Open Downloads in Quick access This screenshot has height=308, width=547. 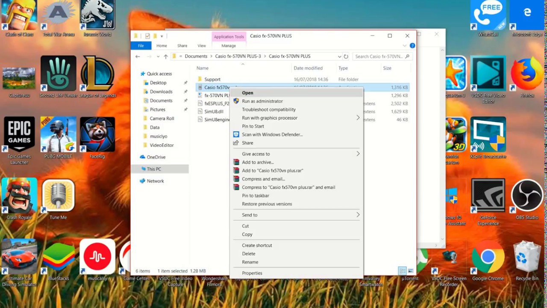[161, 92]
